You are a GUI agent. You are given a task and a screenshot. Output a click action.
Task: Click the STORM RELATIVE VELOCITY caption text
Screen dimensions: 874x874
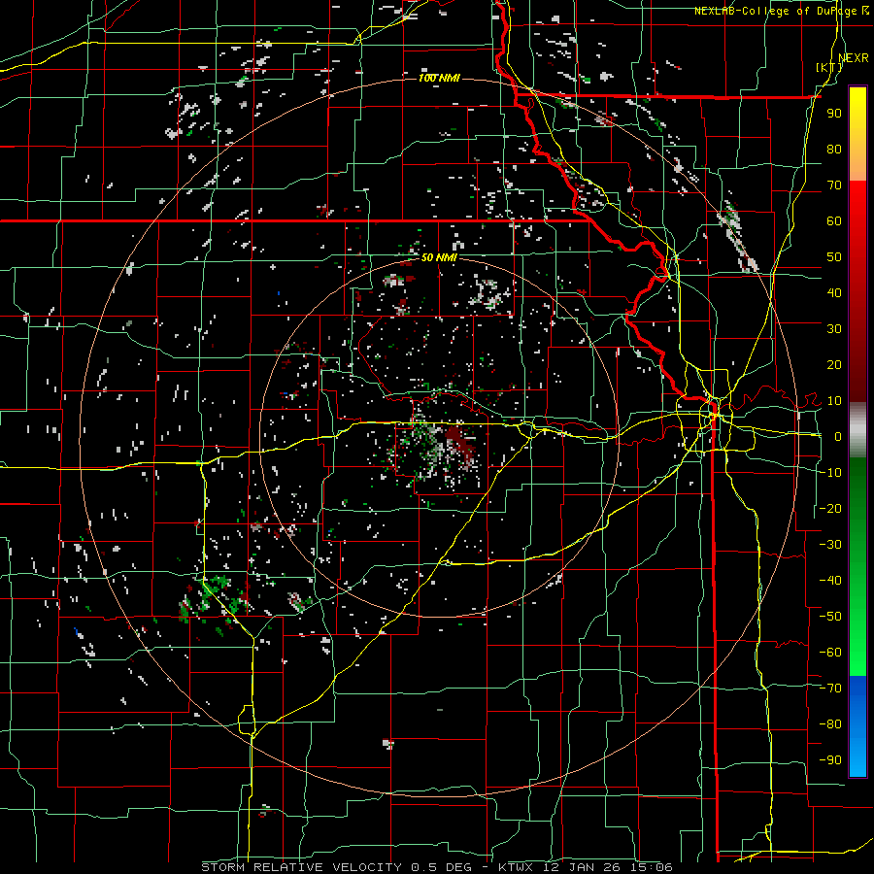click(302, 867)
